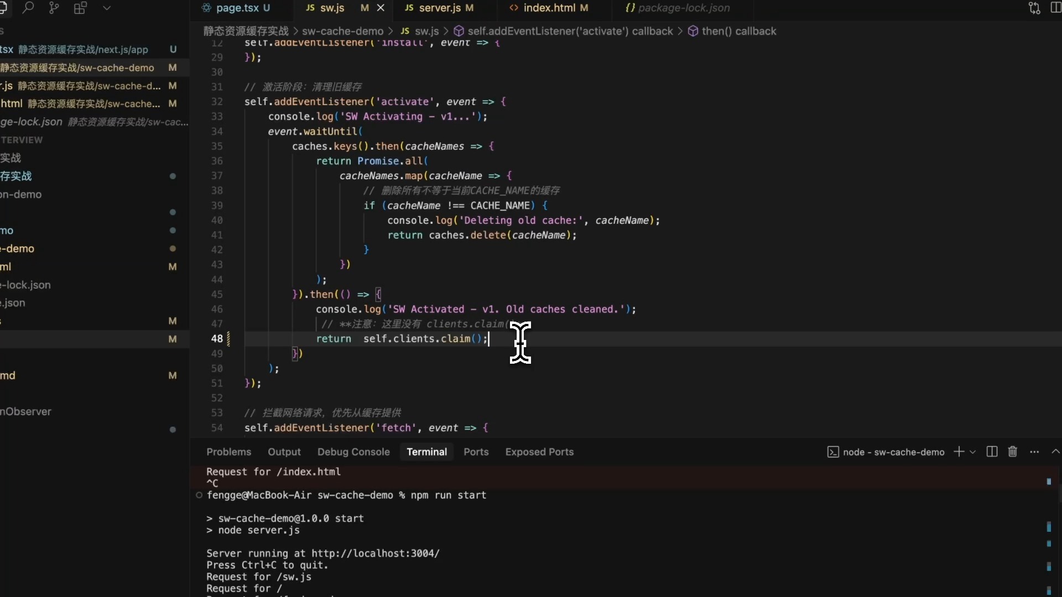The image size is (1062, 597).
Task: Open the launch profile dropdown beside plus
Action: (x=973, y=452)
